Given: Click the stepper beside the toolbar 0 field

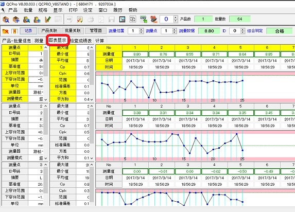Looking at the screenshot, I should tap(176, 19).
